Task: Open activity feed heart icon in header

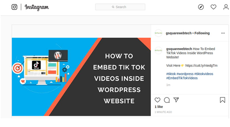Action: pyautogui.click(x=213, y=7)
